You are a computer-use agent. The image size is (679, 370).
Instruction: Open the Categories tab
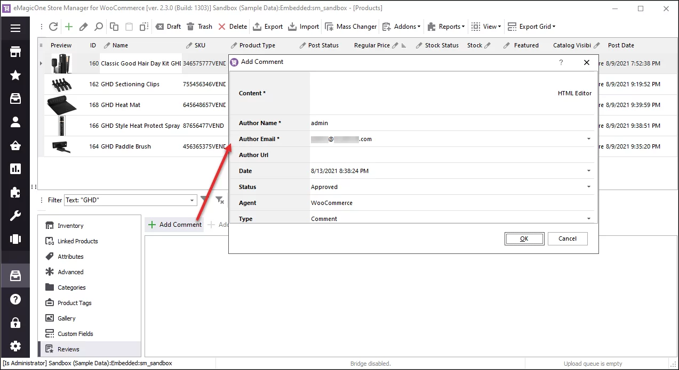70,287
